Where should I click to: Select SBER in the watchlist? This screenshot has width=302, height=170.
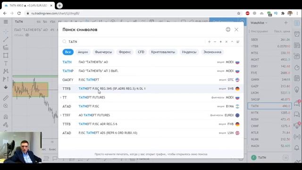click(269, 40)
